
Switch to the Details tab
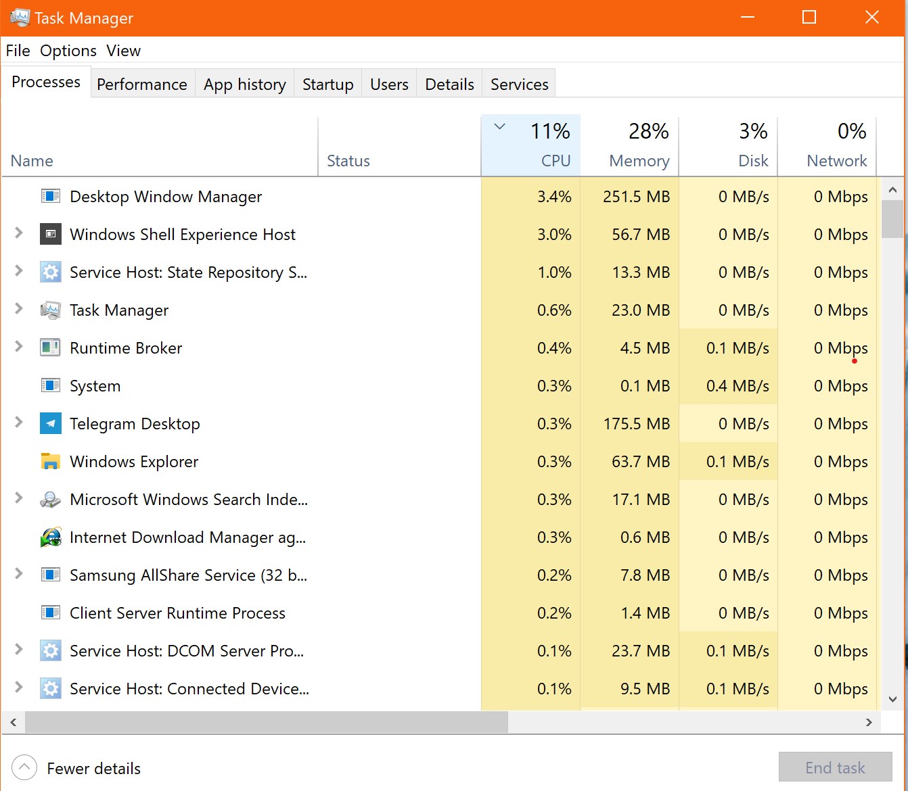point(449,84)
